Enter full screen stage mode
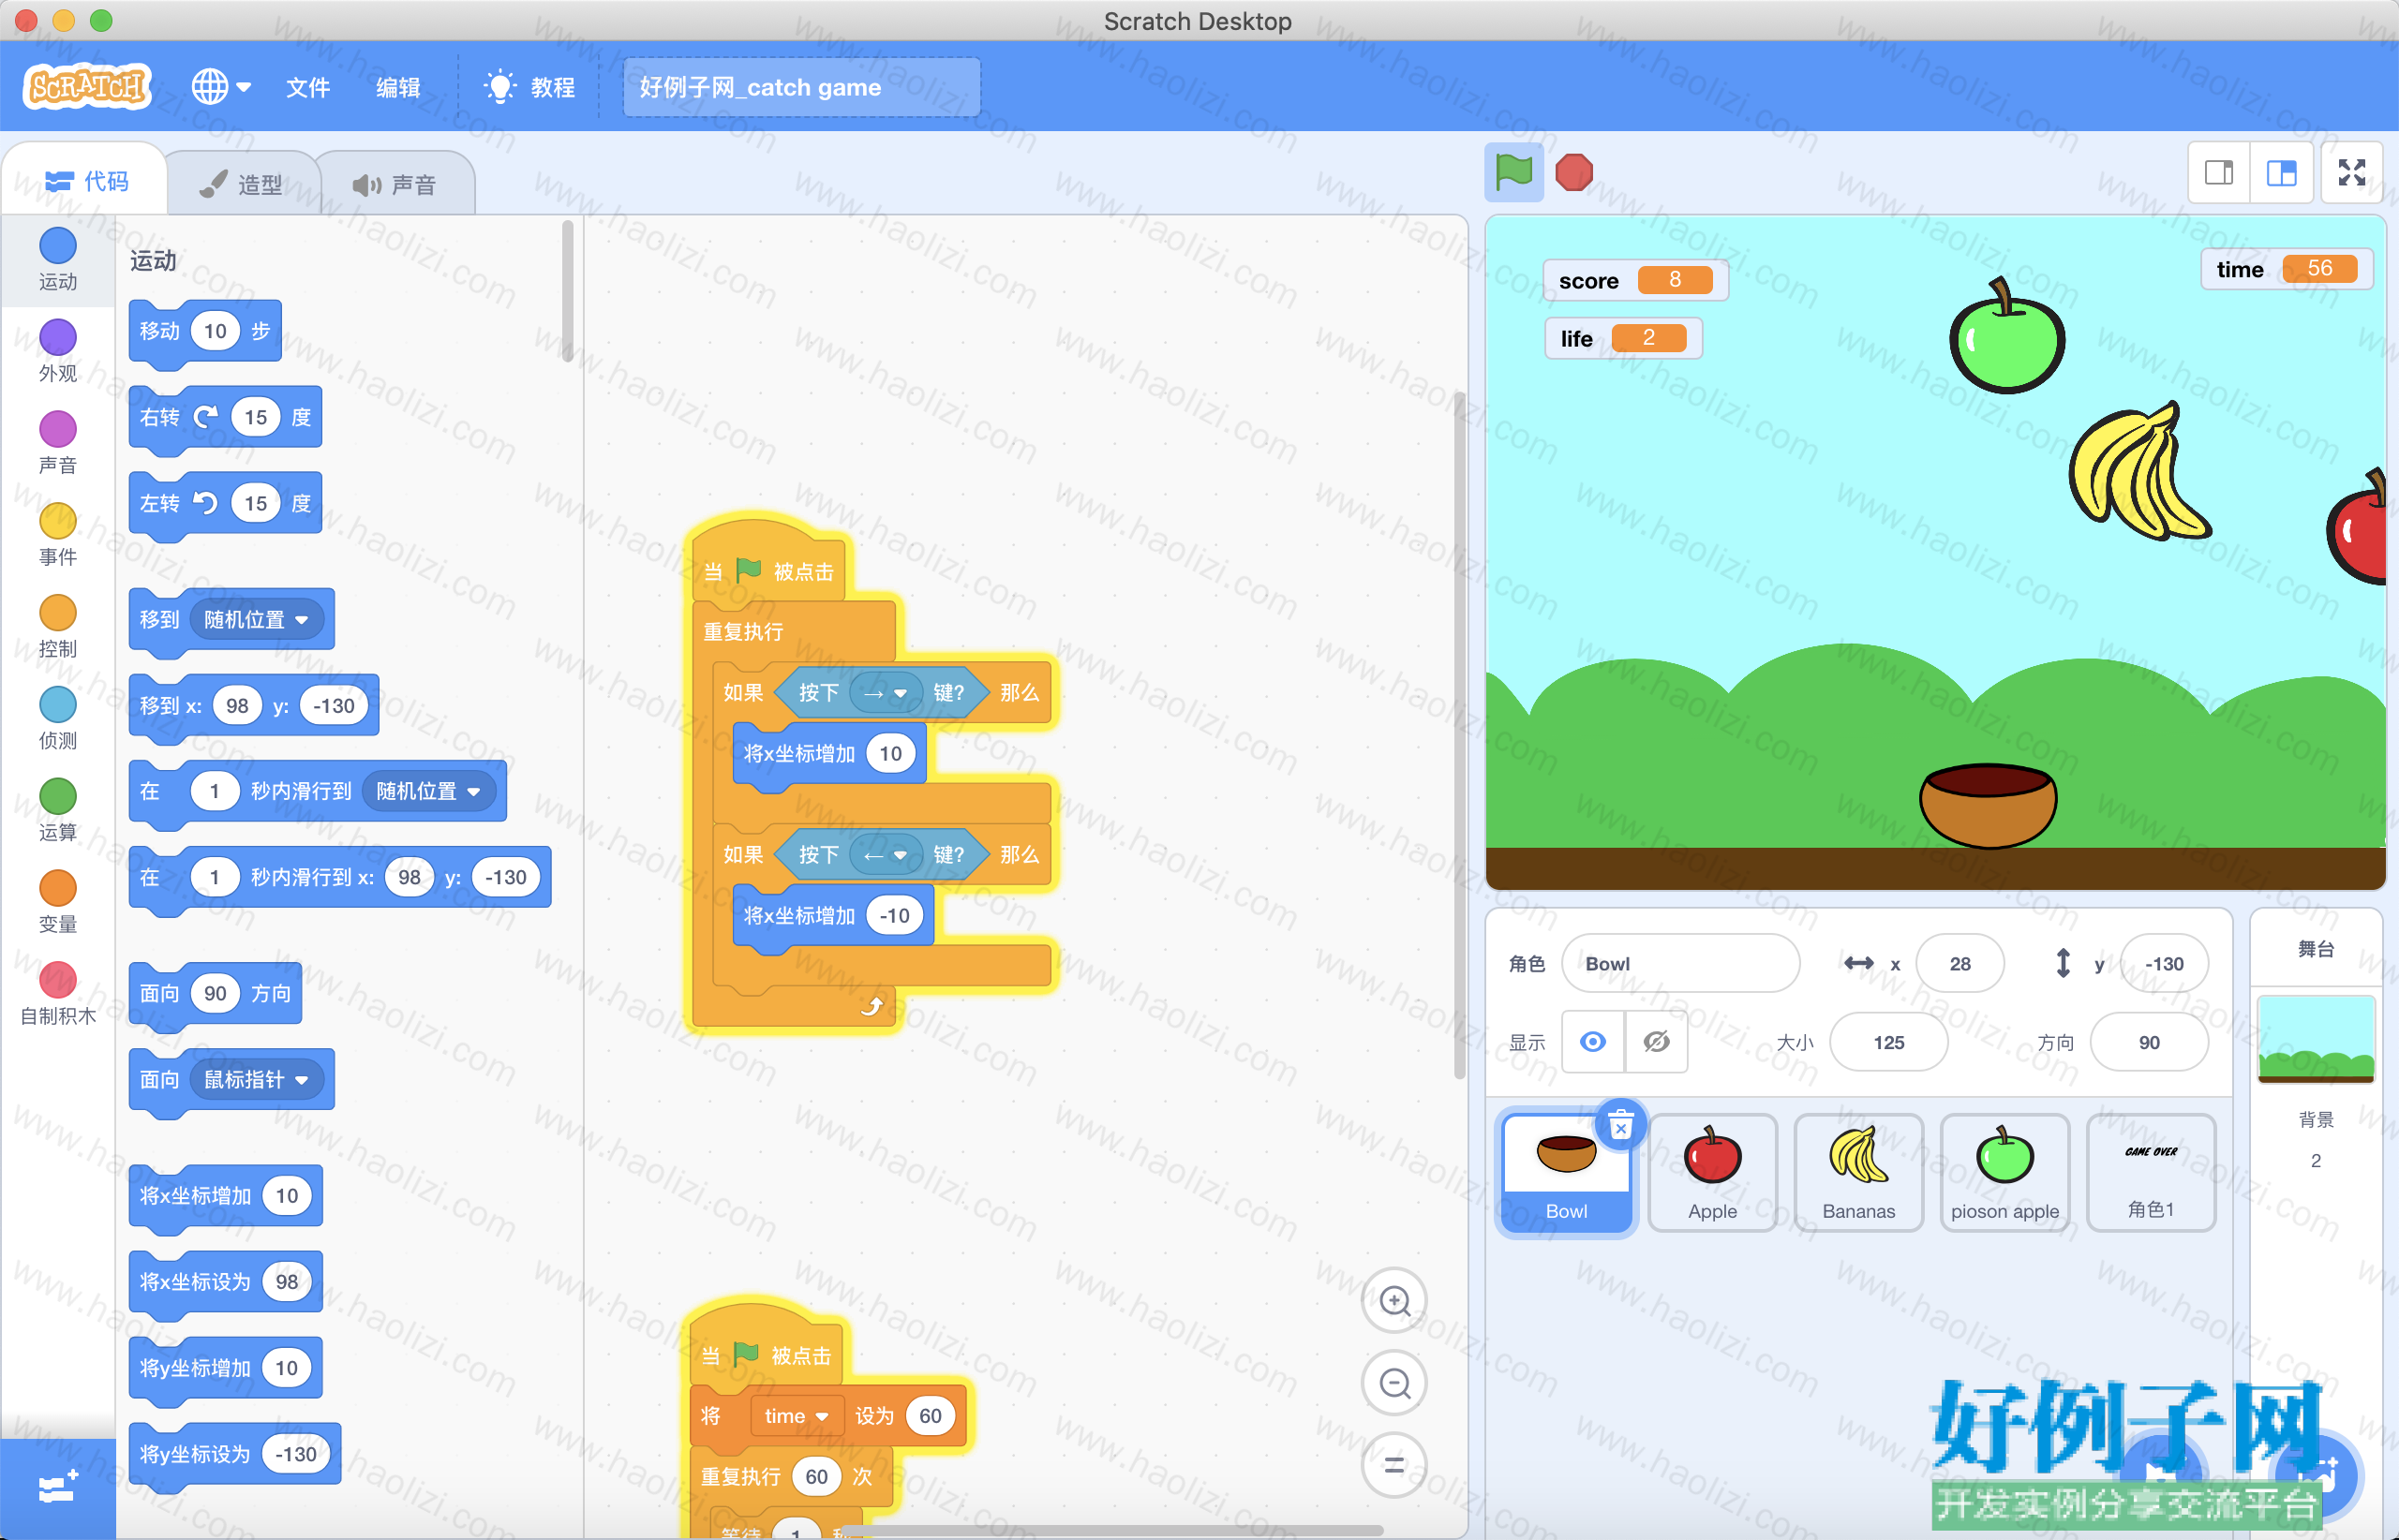Screen dimensions: 2399x1540 tap(2352, 173)
